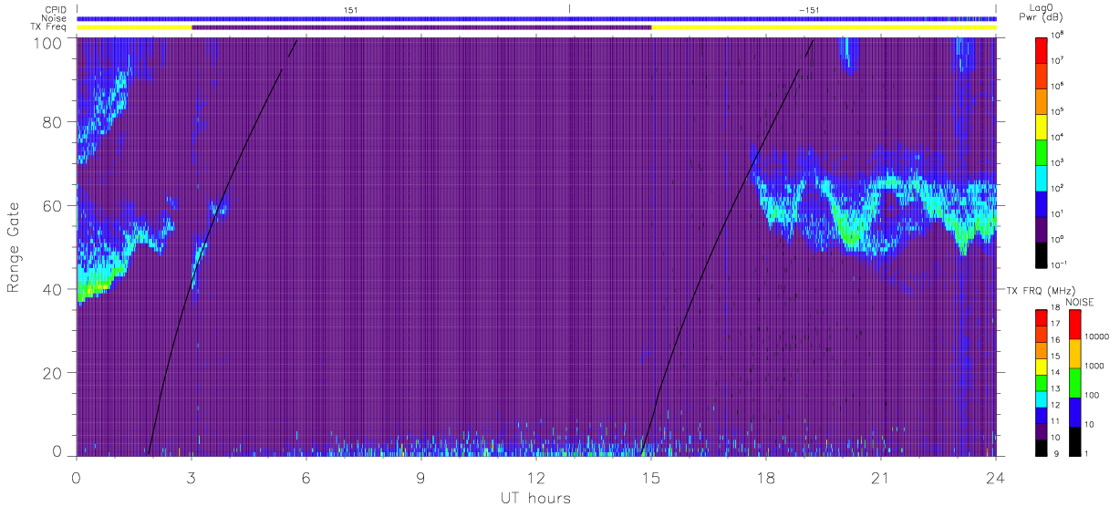Click the '3' tick label on the UT hours axis
1120x517 pixels.
point(192,478)
